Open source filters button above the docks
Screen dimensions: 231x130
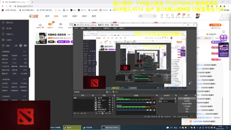coord(115,92)
